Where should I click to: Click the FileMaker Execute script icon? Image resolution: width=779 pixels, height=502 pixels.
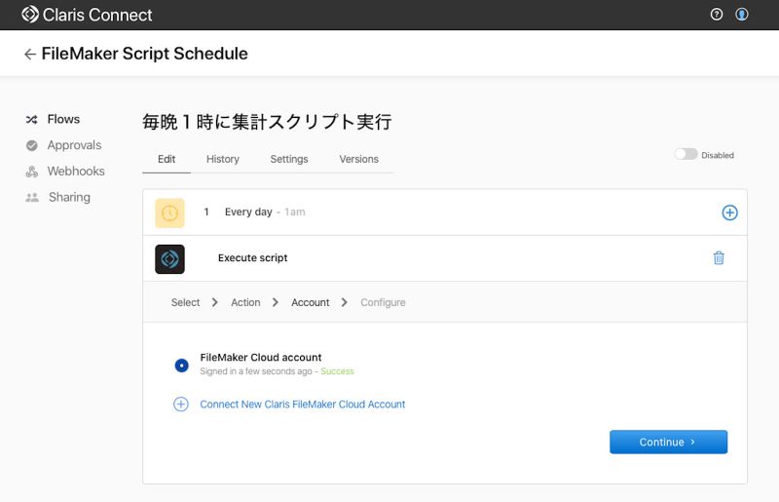[169, 259]
